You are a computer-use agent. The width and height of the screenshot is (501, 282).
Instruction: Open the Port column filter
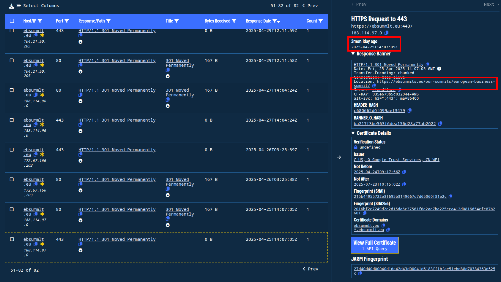(x=67, y=21)
